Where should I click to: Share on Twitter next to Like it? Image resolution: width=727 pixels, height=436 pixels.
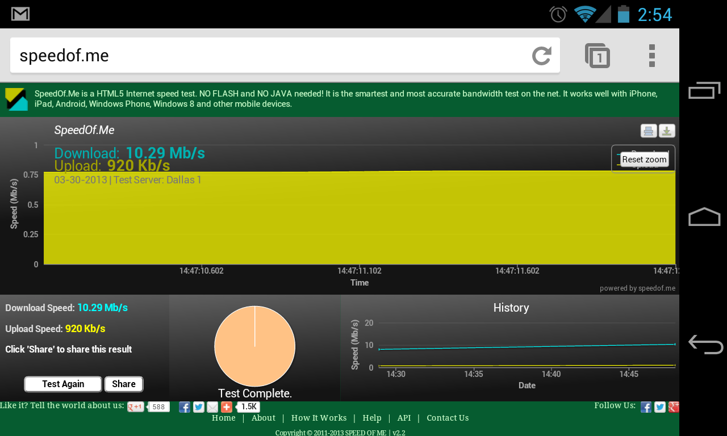click(x=199, y=407)
